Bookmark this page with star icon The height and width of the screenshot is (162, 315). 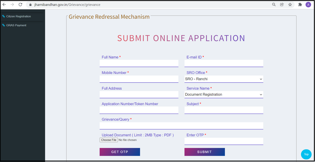(290, 4)
